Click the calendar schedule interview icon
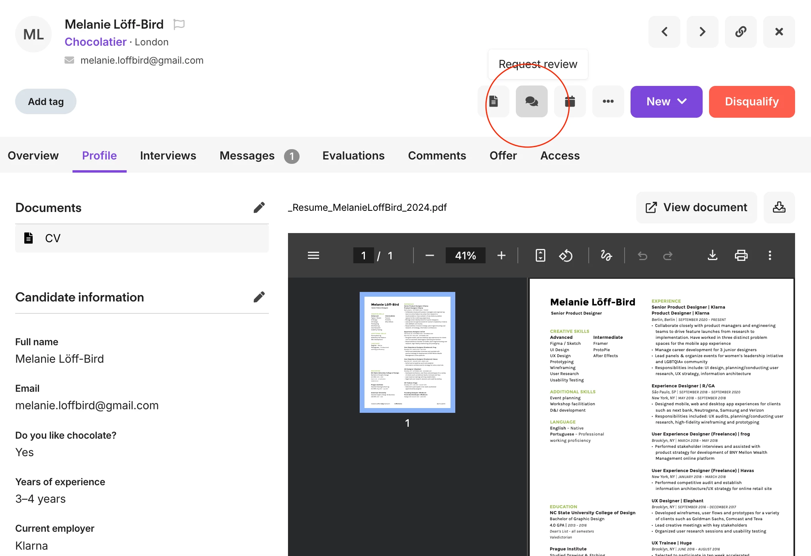 click(x=570, y=101)
